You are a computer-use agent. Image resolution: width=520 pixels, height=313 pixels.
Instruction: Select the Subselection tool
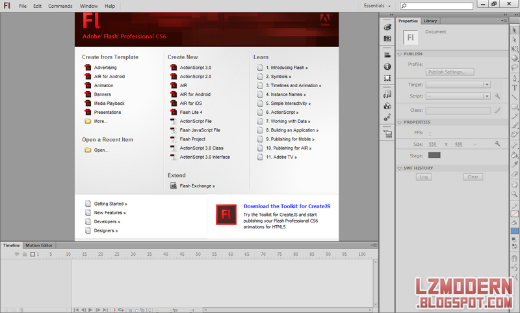(514, 40)
